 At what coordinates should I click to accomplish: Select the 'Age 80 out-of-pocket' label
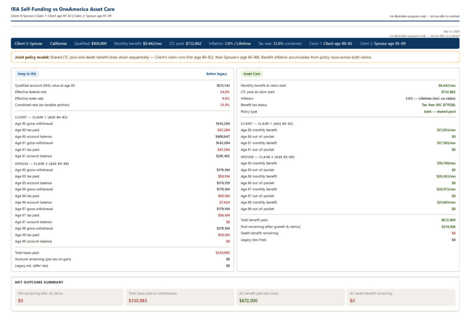(257, 136)
